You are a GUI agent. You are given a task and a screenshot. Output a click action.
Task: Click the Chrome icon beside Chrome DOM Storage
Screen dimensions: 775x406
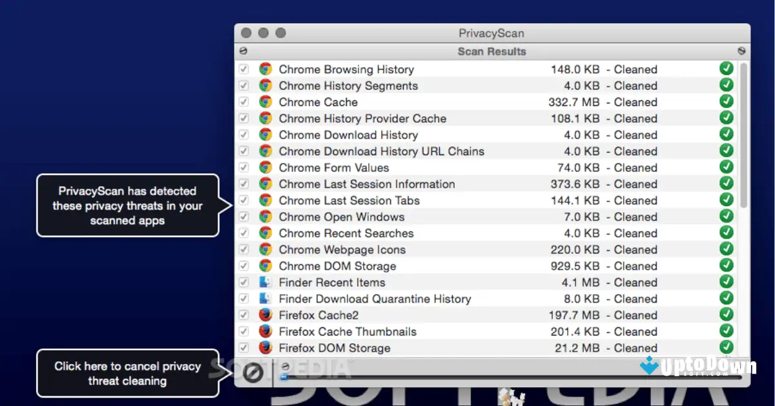point(266,266)
